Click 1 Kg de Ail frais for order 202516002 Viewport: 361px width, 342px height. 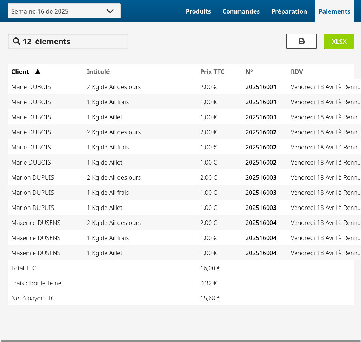[x=108, y=147]
